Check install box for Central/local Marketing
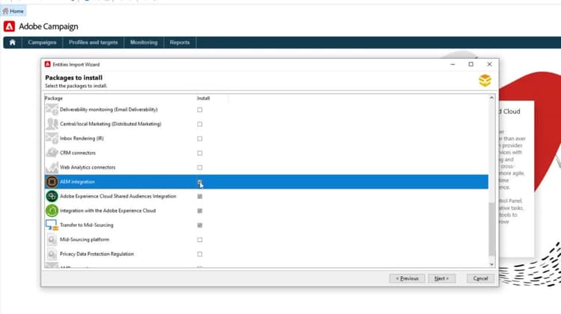Screen dimensions: 561x314 coord(200,124)
